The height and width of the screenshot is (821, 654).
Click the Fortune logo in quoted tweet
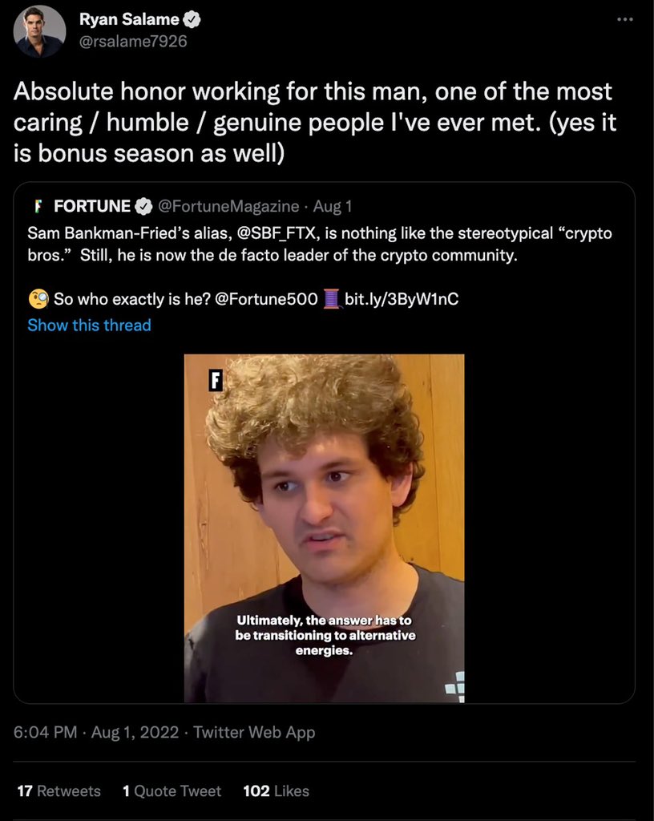pos(38,207)
